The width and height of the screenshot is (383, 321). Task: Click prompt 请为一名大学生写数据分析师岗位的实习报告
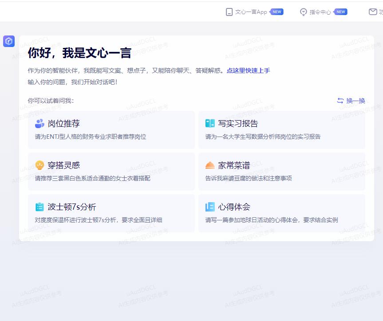263,137
